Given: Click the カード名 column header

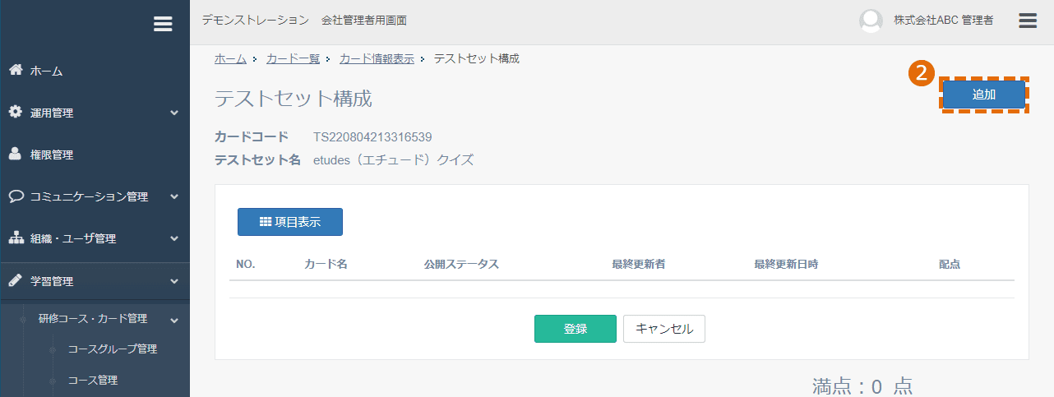Looking at the screenshot, I should coord(326,264).
